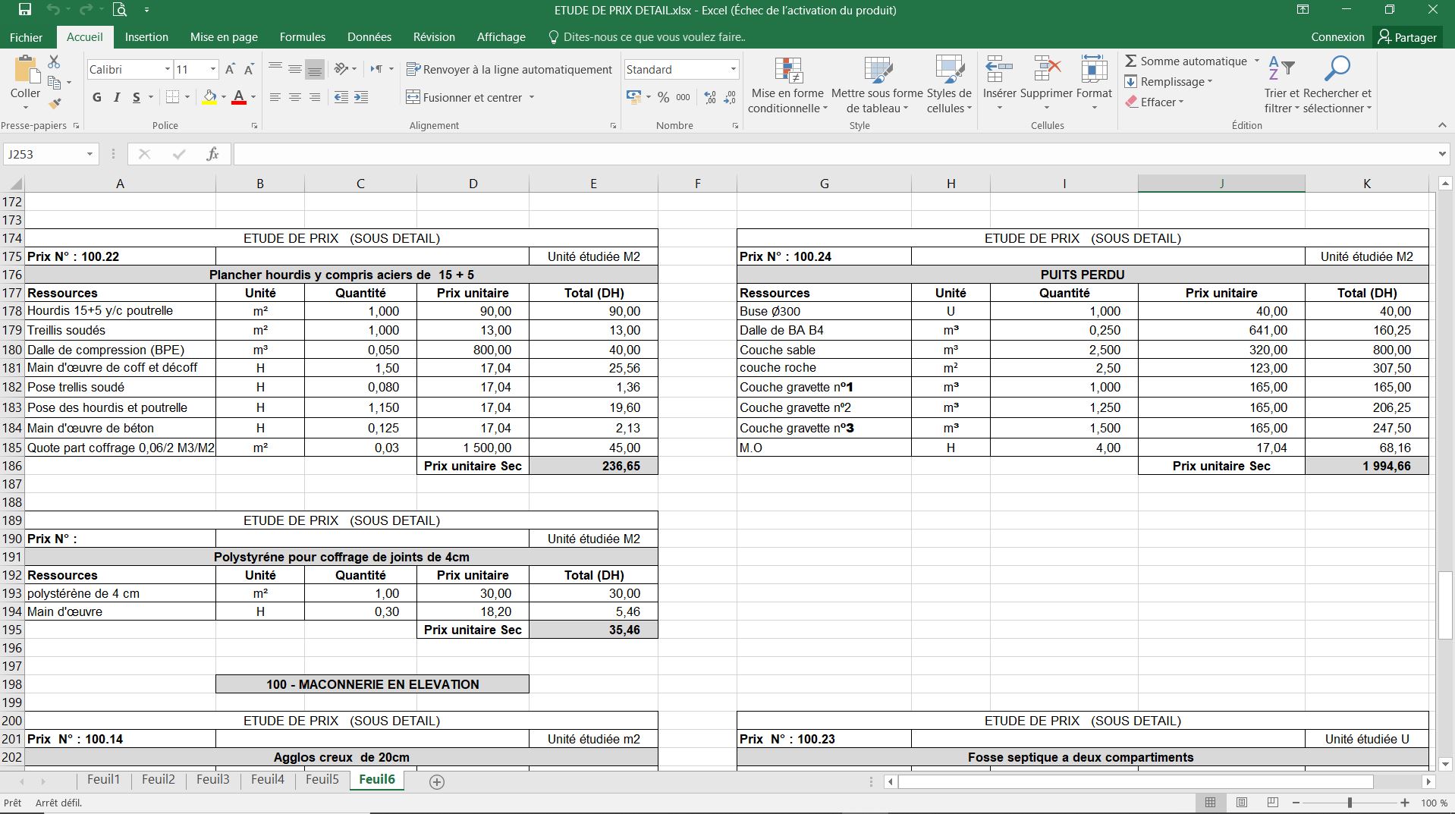Open the Fichier menu
Screen dimensions: 1455x814
pos(25,36)
